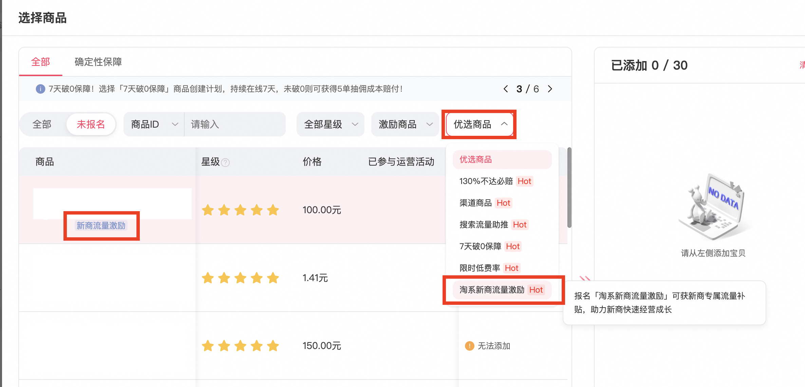
Task: Click the 已参与运营活动 column header
Action: (x=401, y=162)
